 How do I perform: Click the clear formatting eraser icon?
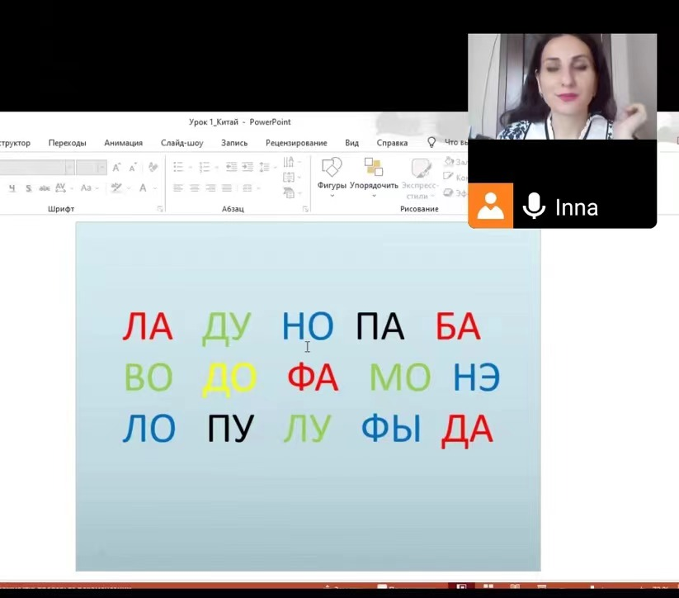coord(154,167)
